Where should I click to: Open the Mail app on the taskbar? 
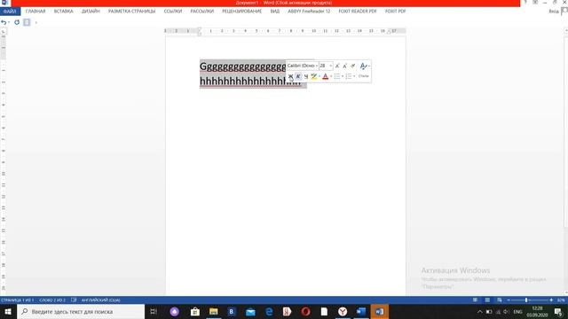coord(250,311)
